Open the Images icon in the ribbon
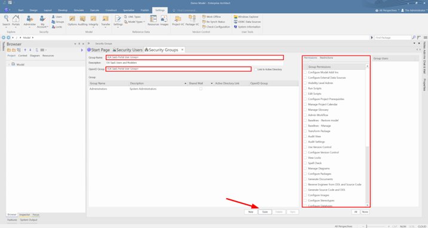The width and height of the screenshot is (428, 228). coord(164,21)
